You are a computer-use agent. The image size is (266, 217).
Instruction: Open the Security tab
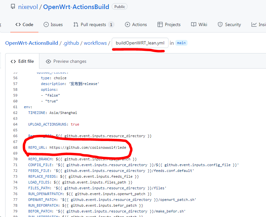point(229,24)
